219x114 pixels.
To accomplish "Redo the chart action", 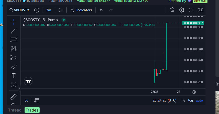I will pyautogui.click(x=111, y=10).
